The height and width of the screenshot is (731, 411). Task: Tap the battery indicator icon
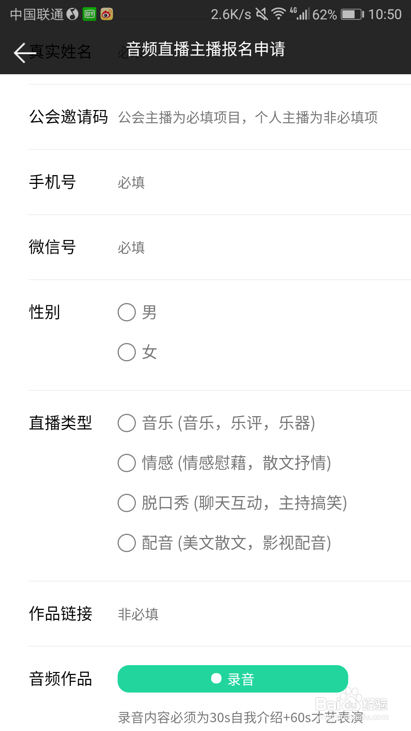352,13
